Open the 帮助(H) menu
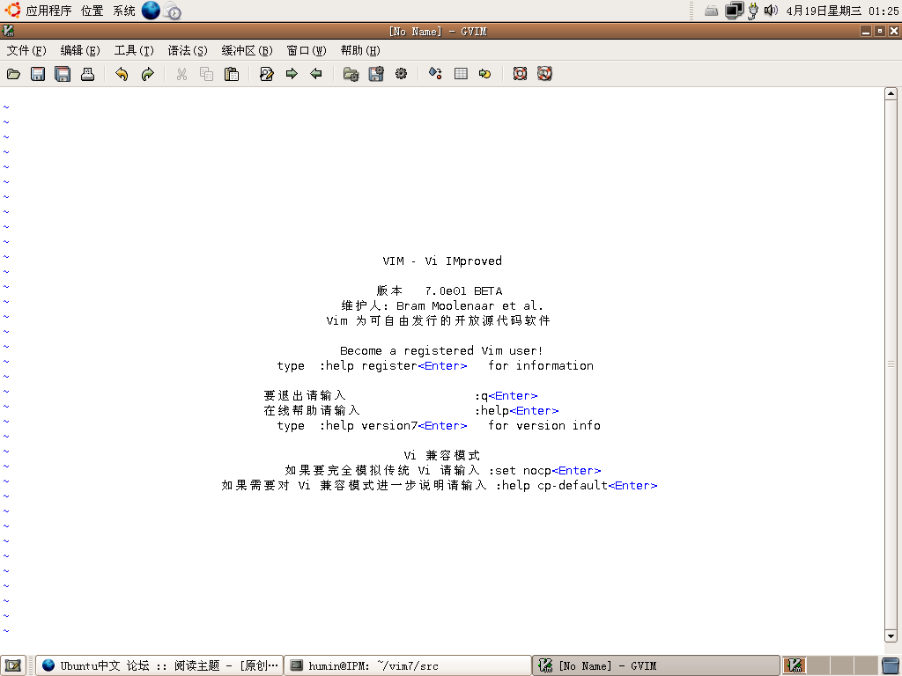Viewport: 902px width, 676px height. click(x=360, y=50)
